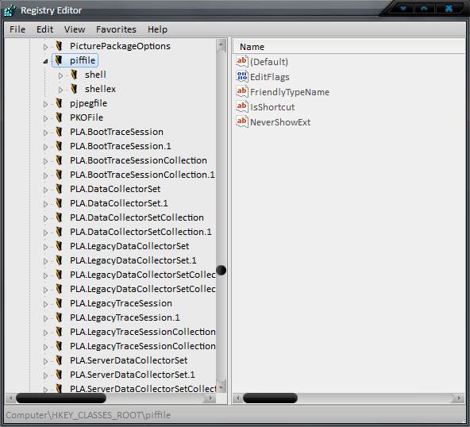Select the IsShortcut value
The image size is (470, 427).
(x=272, y=107)
